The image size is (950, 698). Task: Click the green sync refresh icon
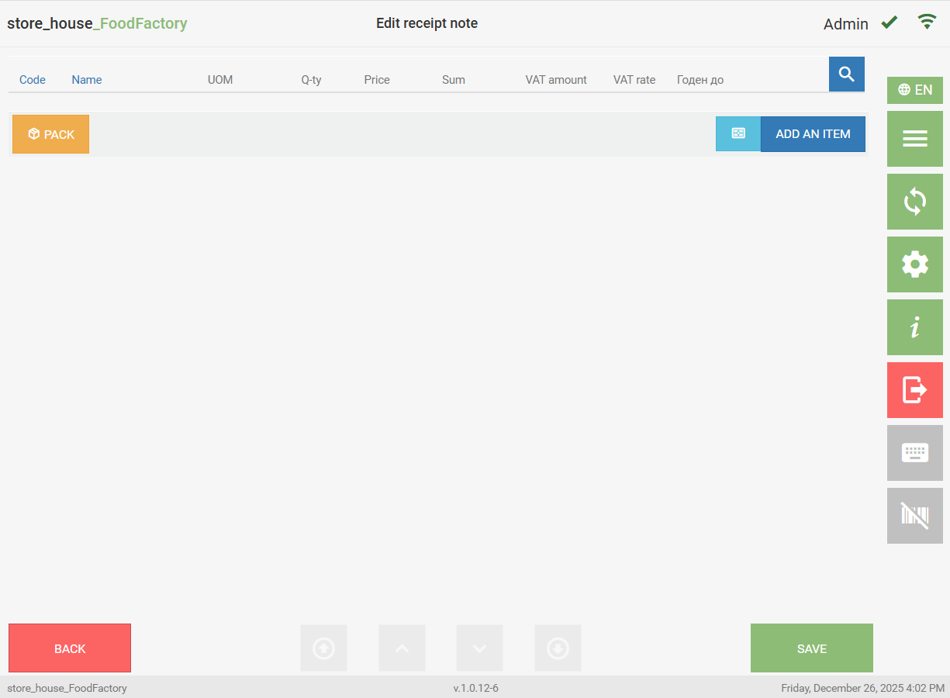[x=914, y=202]
